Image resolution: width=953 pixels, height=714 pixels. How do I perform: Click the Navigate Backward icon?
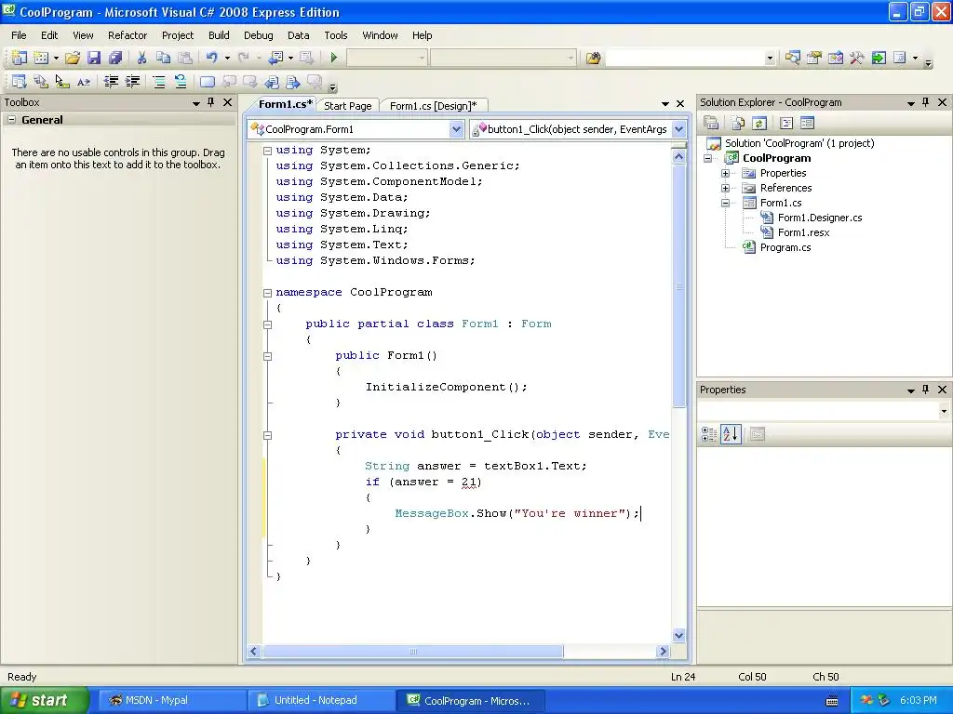275,58
